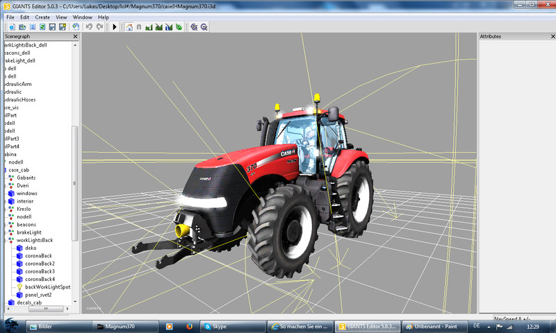Click the first green terrain sculpt icon
The width and height of the screenshot is (556, 333).
tap(149, 27)
